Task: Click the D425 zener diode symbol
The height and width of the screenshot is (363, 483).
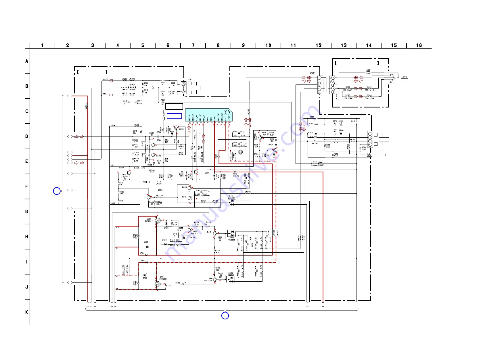Action: tap(145, 275)
